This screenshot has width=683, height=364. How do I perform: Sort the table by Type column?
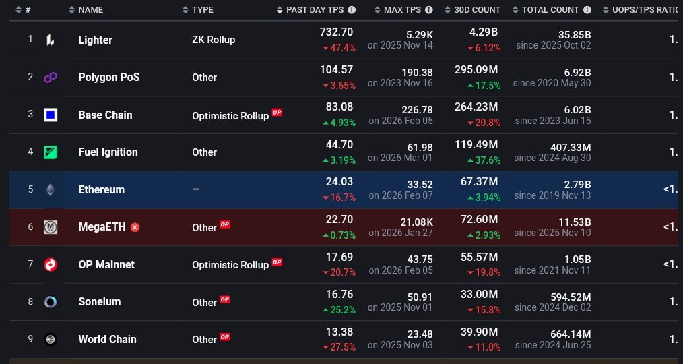198,10
